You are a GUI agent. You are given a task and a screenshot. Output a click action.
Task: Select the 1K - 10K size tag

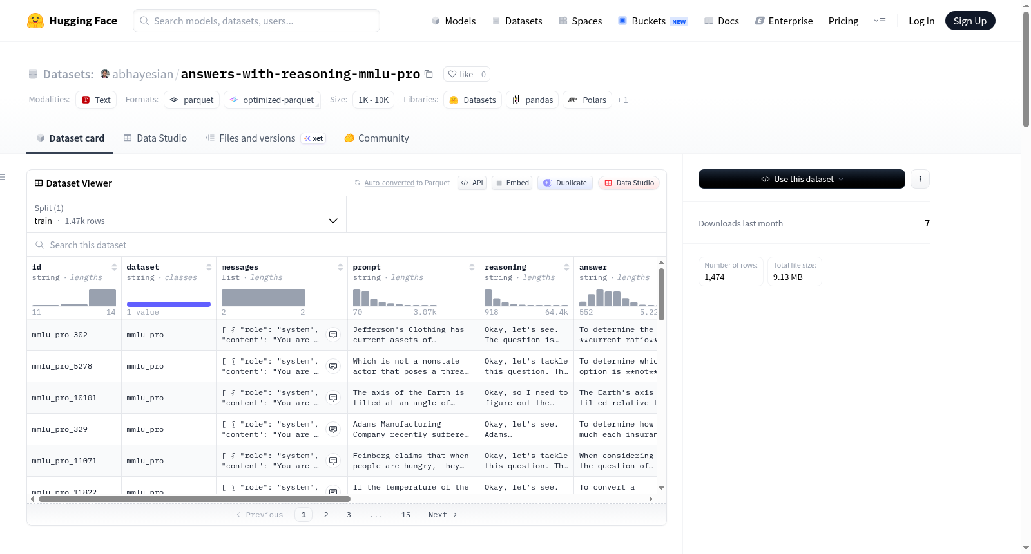374,100
